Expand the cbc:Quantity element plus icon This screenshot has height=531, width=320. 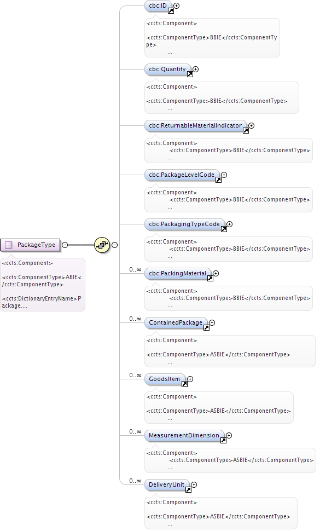click(195, 69)
